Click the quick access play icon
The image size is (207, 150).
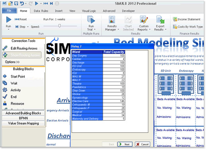pyautogui.click(x=36, y=4)
